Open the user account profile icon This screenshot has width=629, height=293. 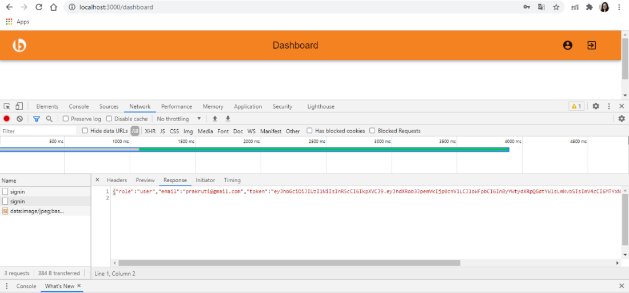click(x=567, y=45)
